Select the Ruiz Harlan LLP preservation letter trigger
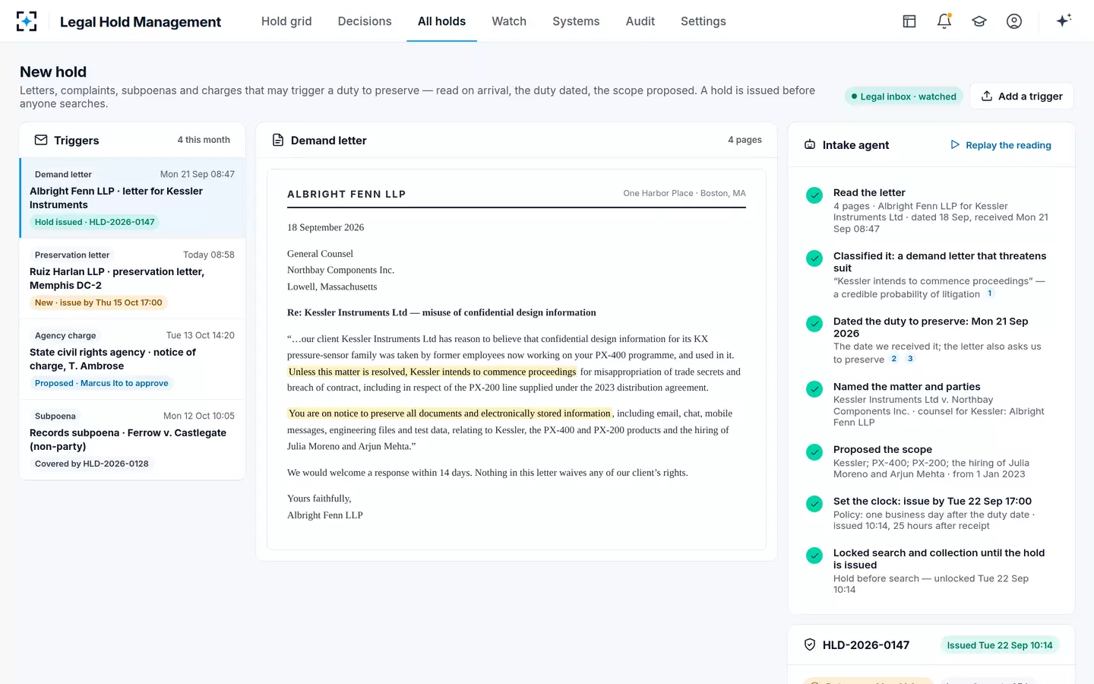Screen dimensions: 1094x684 tap(132, 278)
